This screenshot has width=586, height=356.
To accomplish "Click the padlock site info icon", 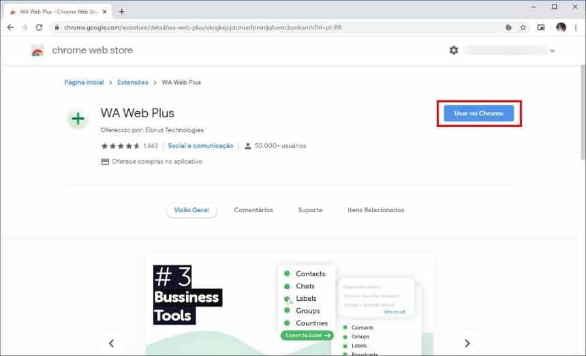I will (57, 27).
